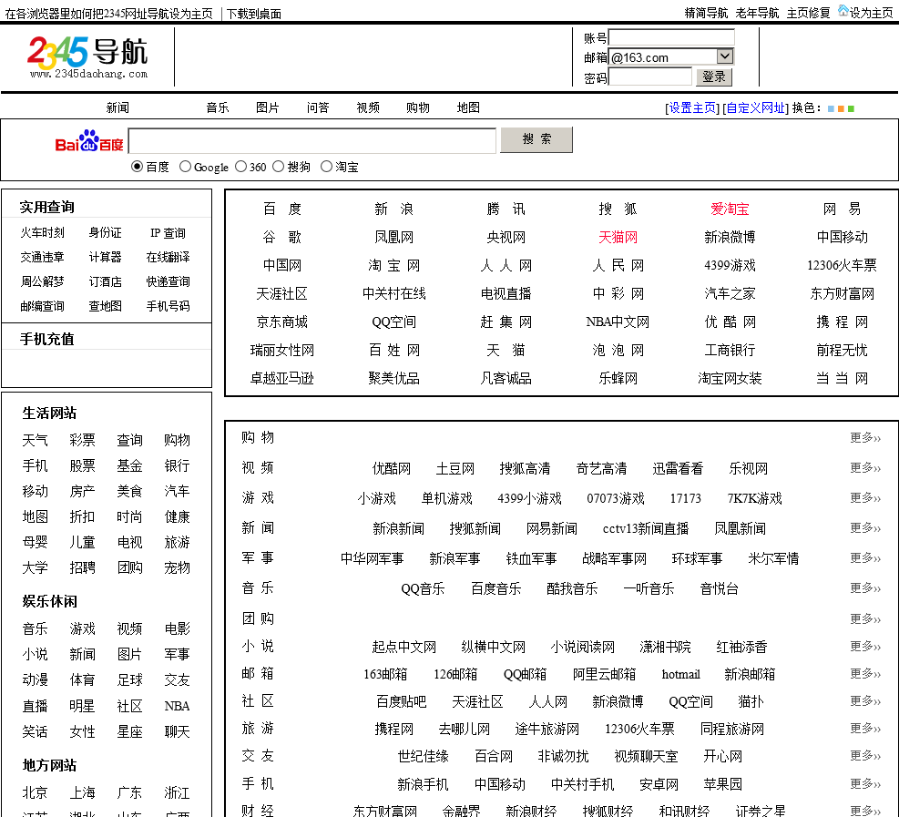Open the hotmail link
Image resolution: width=899 pixels, height=817 pixels.
click(680, 674)
